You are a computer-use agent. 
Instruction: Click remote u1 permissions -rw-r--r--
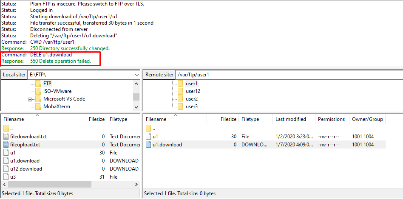[329, 137]
